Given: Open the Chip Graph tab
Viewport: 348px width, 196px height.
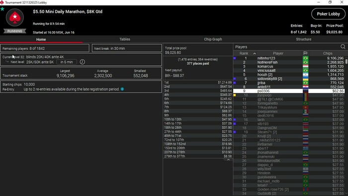Looking at the screenshot, I should coord(213,39).
